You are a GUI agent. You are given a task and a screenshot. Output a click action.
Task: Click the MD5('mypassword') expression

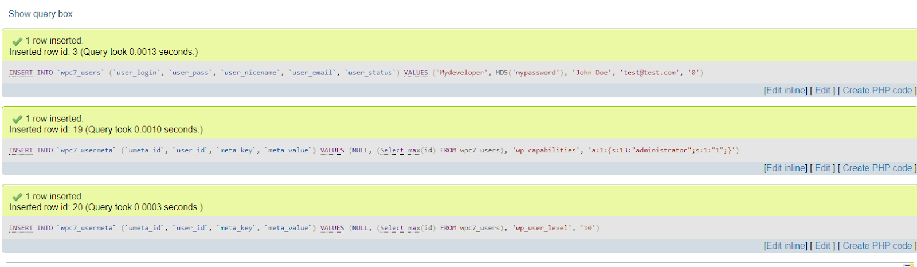click(530, 73)
